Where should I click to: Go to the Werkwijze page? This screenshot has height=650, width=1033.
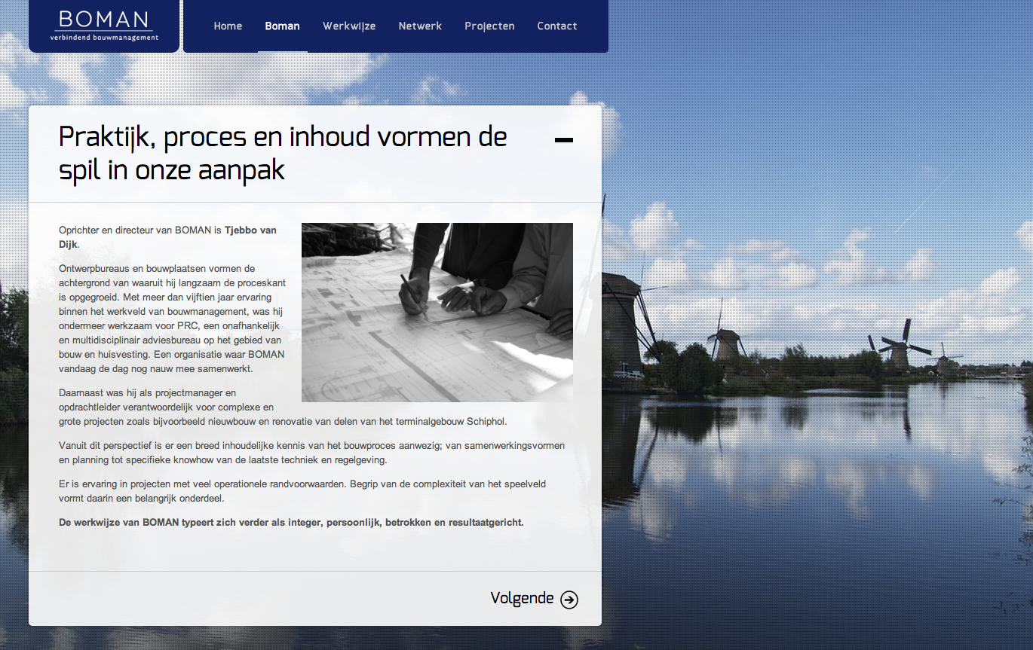[349, 26]
